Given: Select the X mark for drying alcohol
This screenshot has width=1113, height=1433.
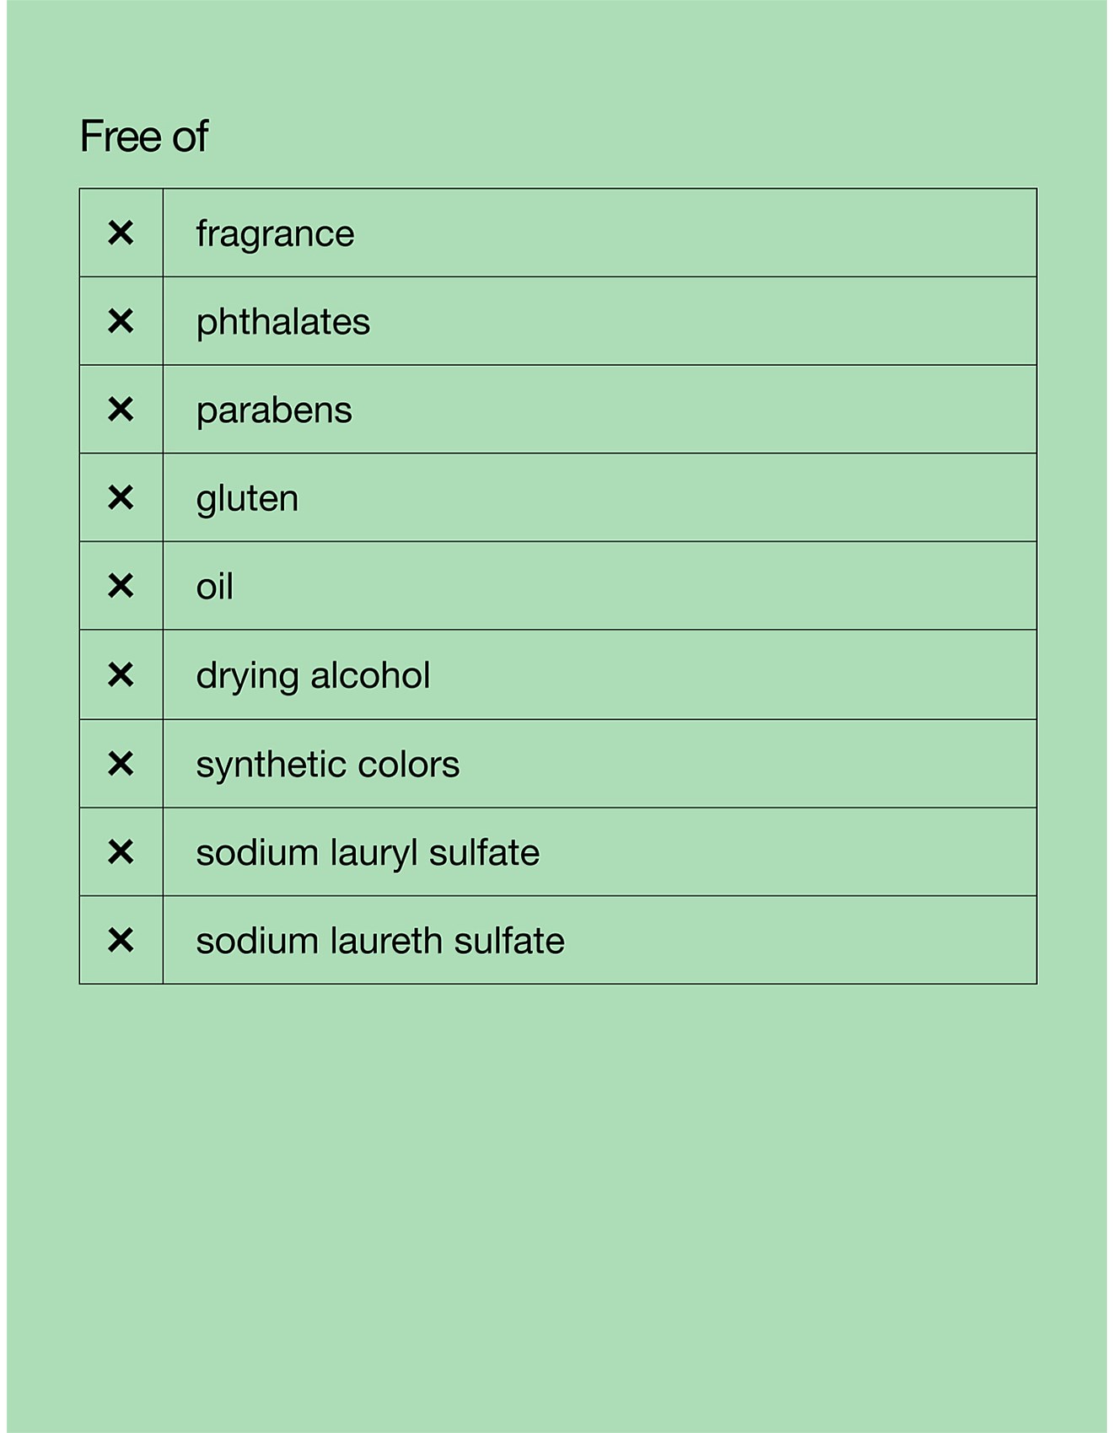Looking at the screenshot, I should (121, 674).
